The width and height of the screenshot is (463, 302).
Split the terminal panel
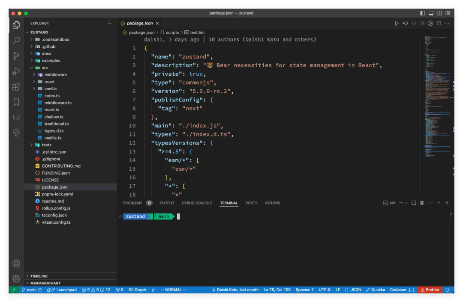[414, 203]
